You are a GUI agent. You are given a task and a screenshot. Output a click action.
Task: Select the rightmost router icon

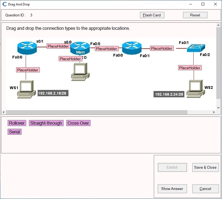132,47
